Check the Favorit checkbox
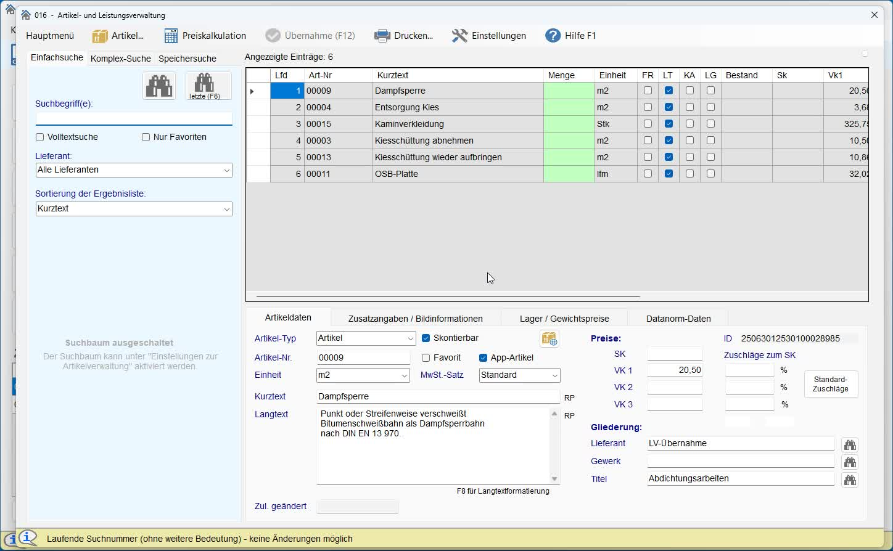 point(426,358)
